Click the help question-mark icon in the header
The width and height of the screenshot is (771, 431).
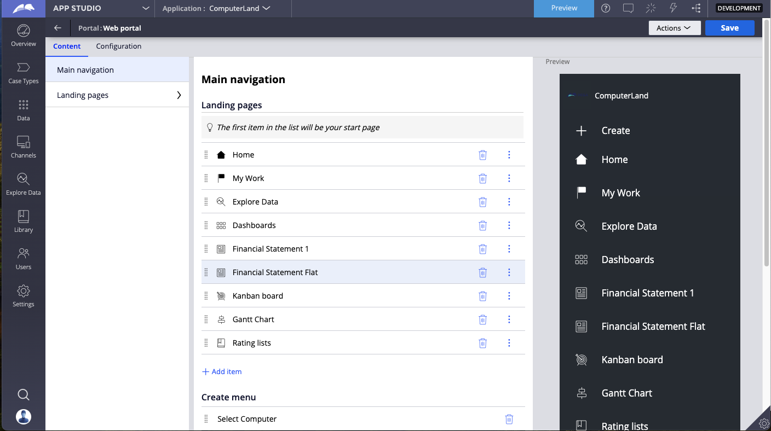(x=605, y=8)
